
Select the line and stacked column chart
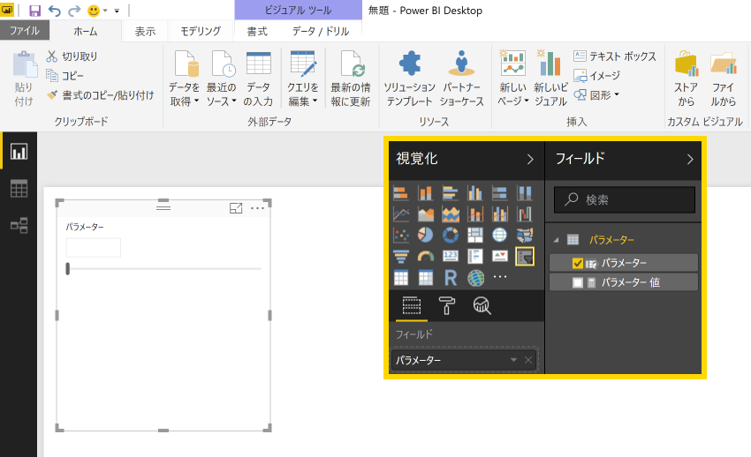click(474, 214)
